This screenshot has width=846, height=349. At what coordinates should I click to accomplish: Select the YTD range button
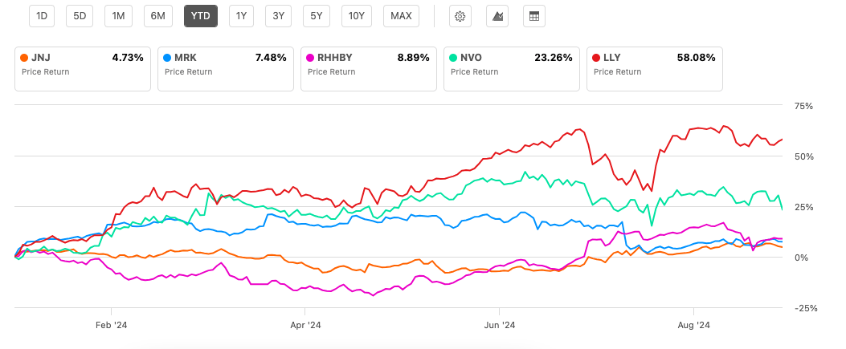click(x=200, y=16)
